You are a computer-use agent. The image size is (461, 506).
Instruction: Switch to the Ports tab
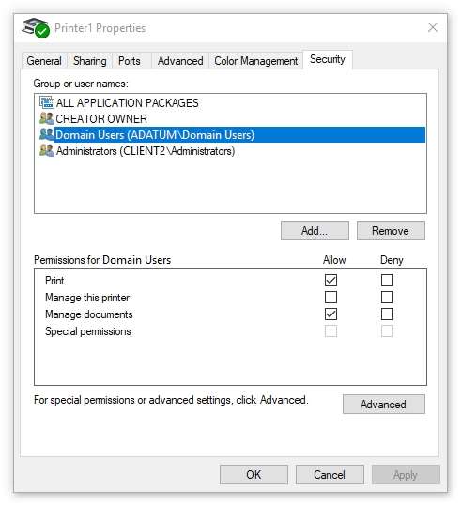tap(130, 61)
